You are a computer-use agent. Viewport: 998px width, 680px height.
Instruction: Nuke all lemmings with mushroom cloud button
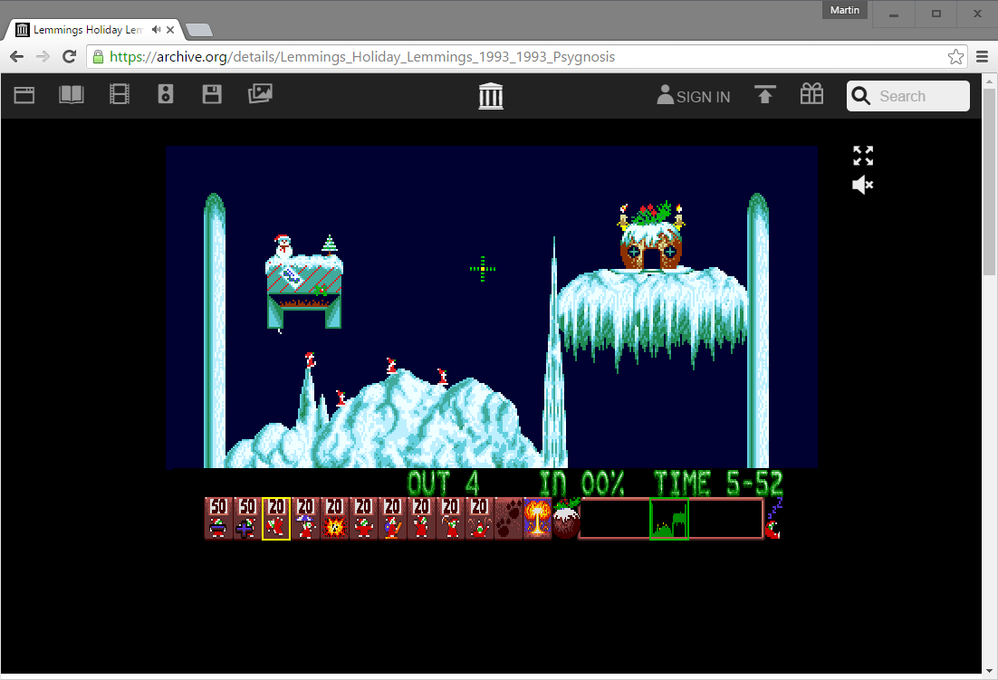pos(537,519)
